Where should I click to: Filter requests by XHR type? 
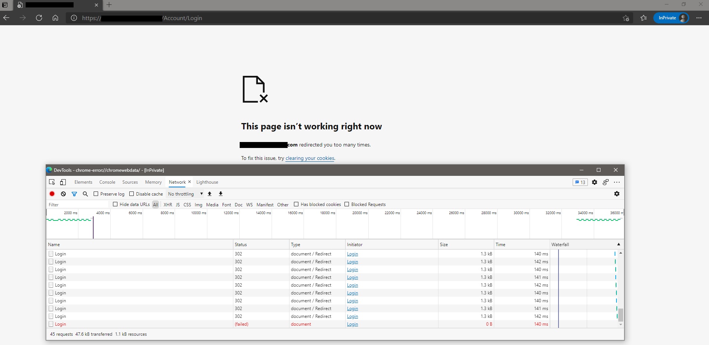click(168, 204)
